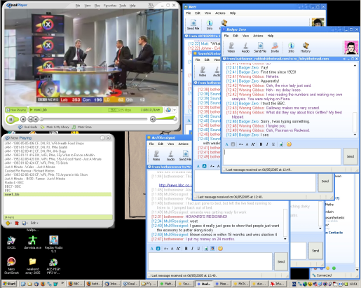Open the Actions menu in Badger Zero window
The height and width of the screenshot is (288, 361).
pyautogui.click(x=258, y=36)
